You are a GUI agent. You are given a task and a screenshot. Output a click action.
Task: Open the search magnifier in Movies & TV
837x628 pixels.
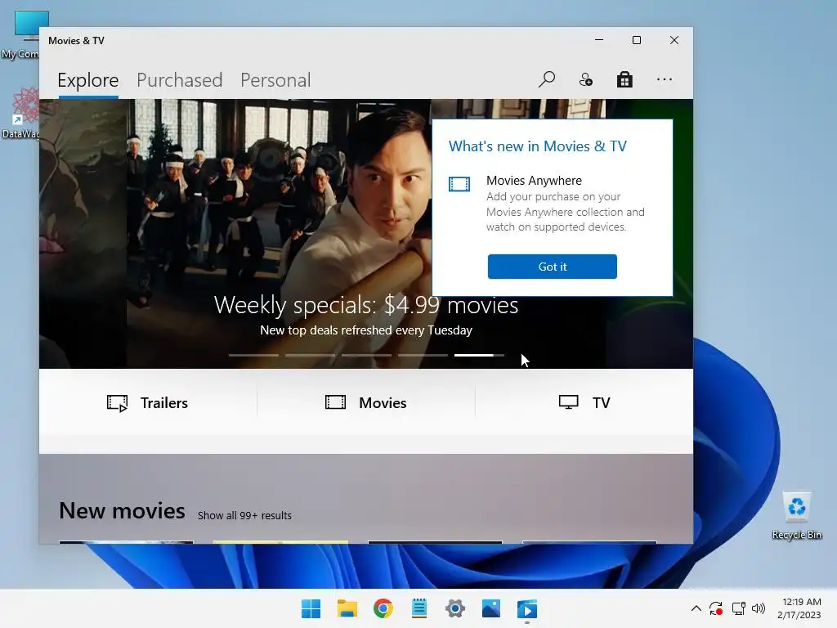tap(547, 79)
